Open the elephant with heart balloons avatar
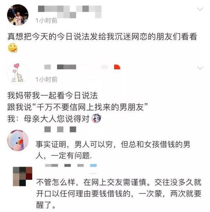The image size is (210, 212). [18, 73]
